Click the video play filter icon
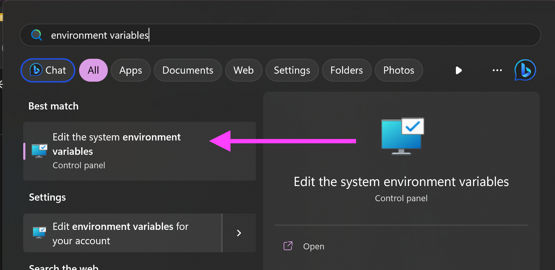555x270 pixels. click(x=458, y=70)
